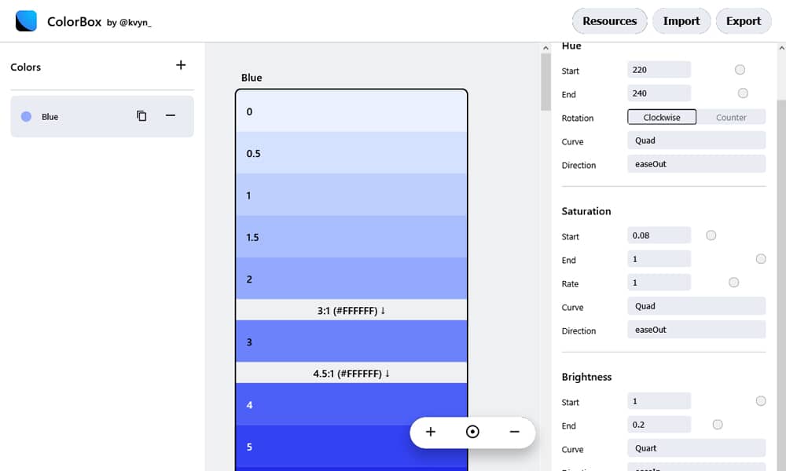Click color swatch labeled 5
This screenshot has width=786, height=471.
point(351,447)
